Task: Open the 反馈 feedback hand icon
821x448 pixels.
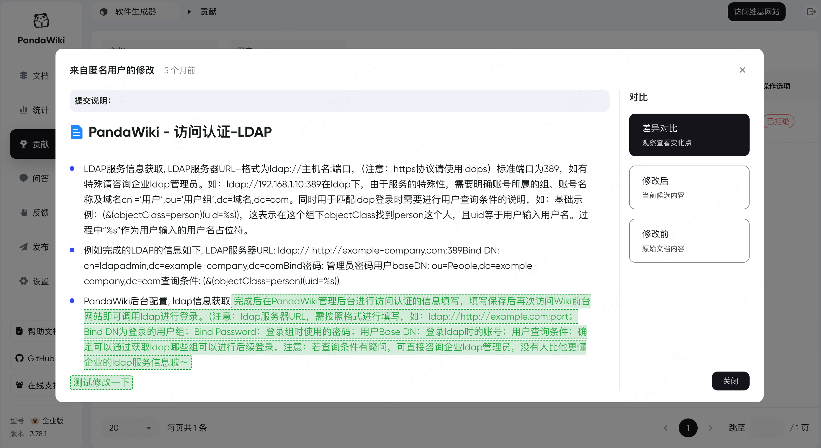Action: [23, 212]
